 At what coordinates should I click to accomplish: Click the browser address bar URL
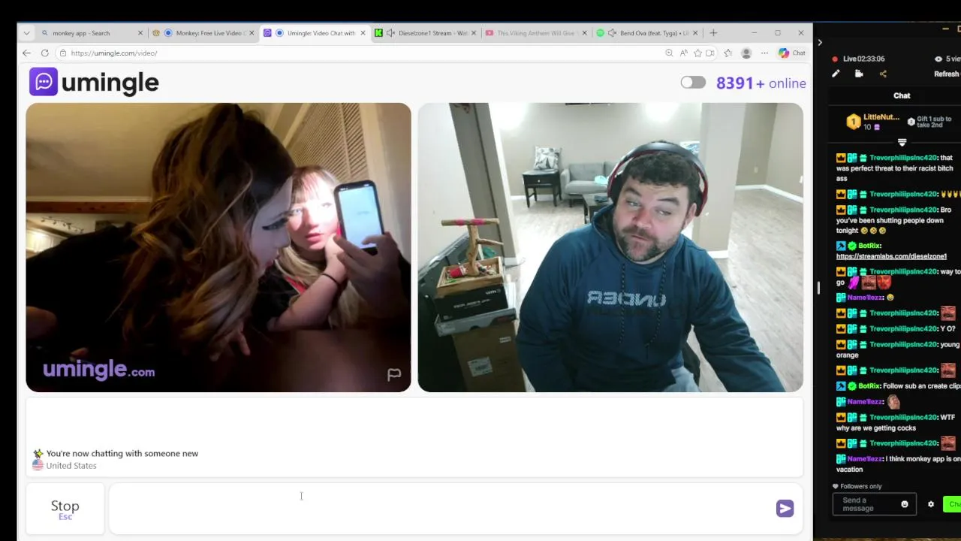114,53
